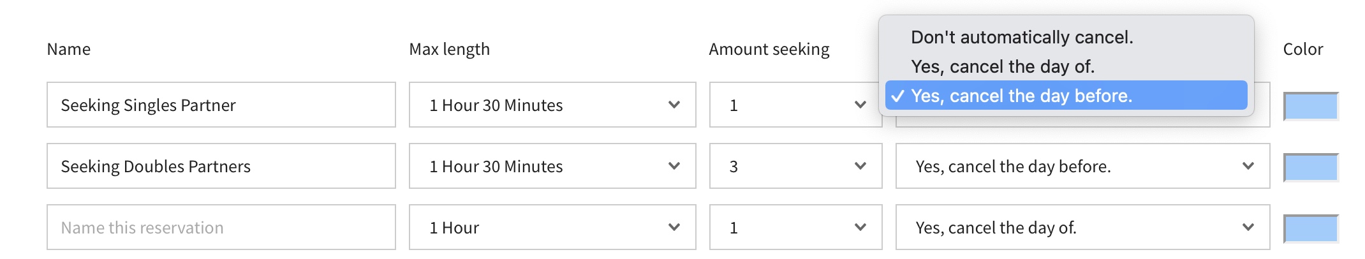Pick checked "Yes, cancel the day before." option
The image size is (1365, 259).
tap(1022, 96)
